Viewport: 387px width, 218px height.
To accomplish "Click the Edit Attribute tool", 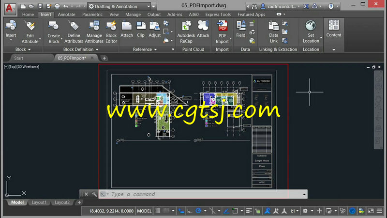I will tap(30, 32).
